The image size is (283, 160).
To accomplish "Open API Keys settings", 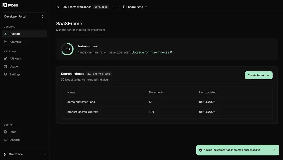I will [24, 59].
